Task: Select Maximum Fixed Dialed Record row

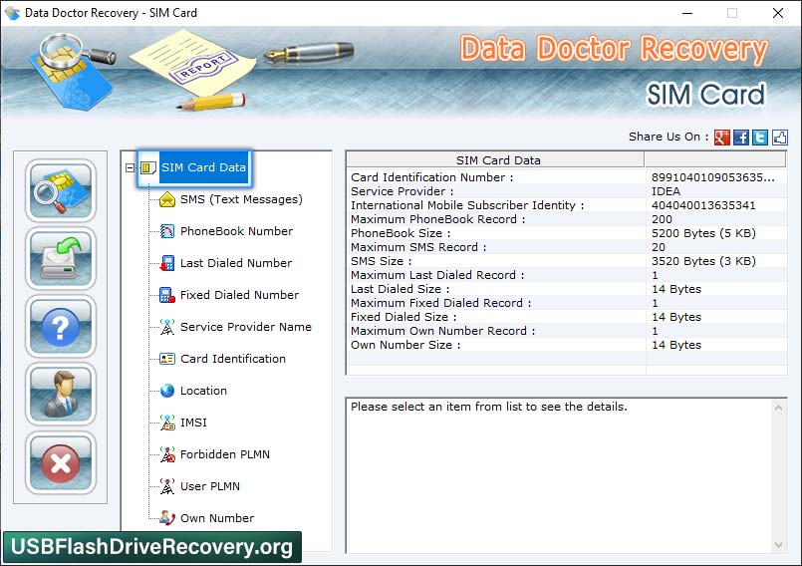Action: 566,303
